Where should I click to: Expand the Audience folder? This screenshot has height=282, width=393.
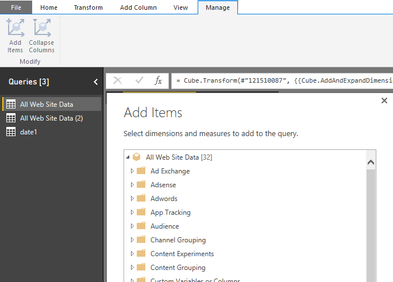pyautogui.click(x=132, y=226)
